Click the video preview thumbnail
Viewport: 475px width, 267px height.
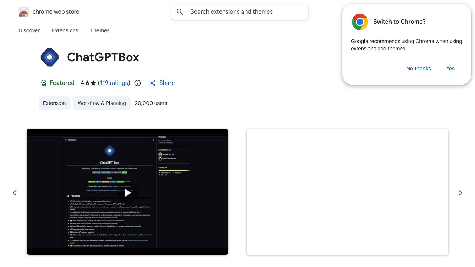pyautogui.click(x=127, y=192)
